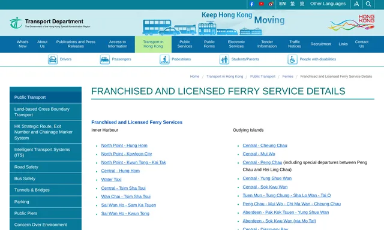
Task: Open Sai Wan Ho - Kwun Tong link
Action: click(125, 213)
